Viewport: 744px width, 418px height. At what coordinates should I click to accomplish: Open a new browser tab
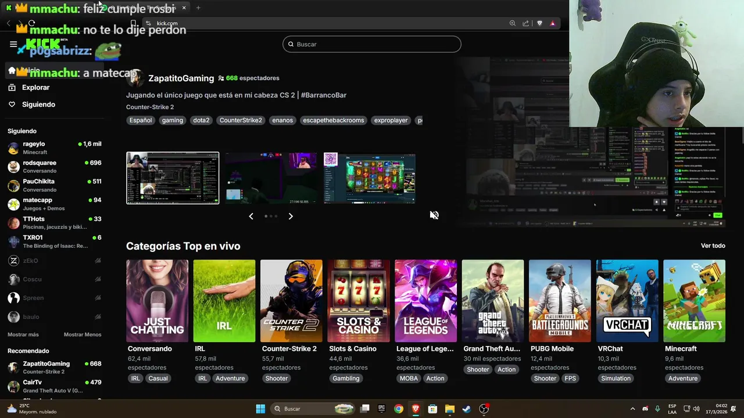(x=198, y=8)
